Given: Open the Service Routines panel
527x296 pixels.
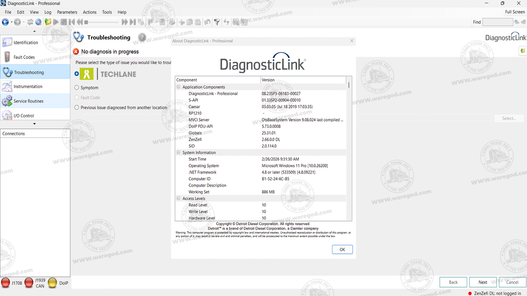Looking at the screenshot, I should click(8, 100).
